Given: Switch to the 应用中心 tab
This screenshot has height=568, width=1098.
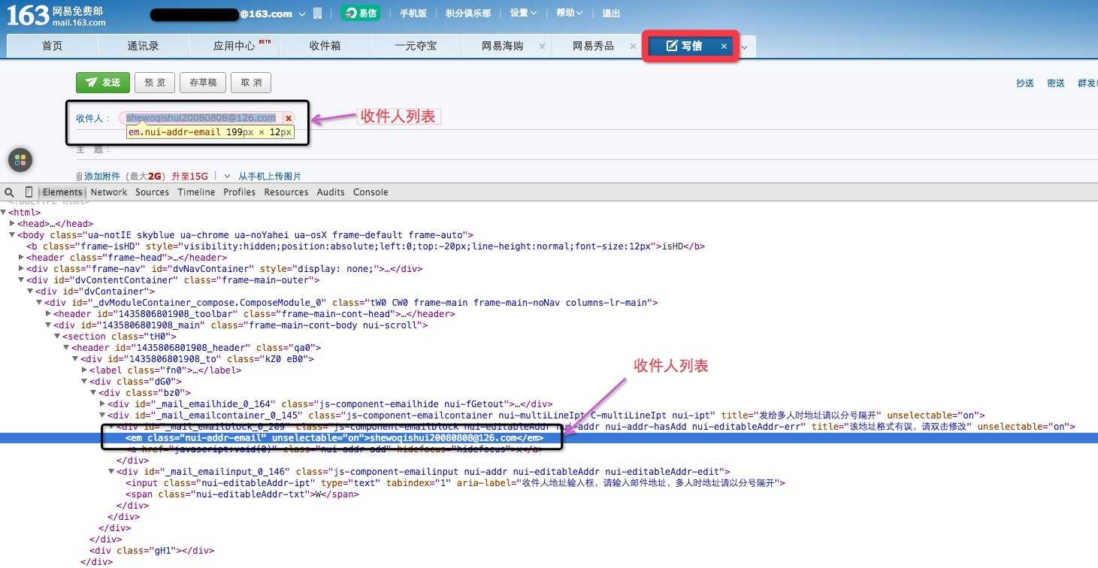Looking at the screenshot, I should pyautogui.click(x=234, y=46).
